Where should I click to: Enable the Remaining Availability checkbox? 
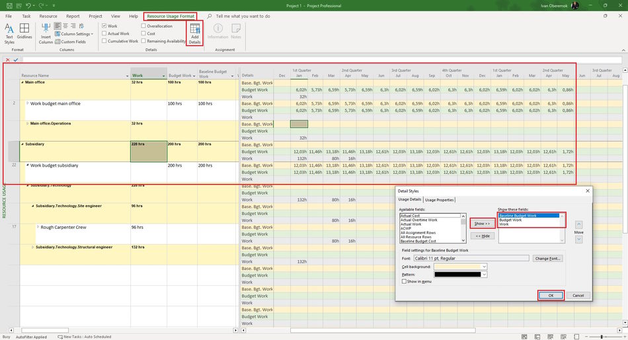pos(143,41)
